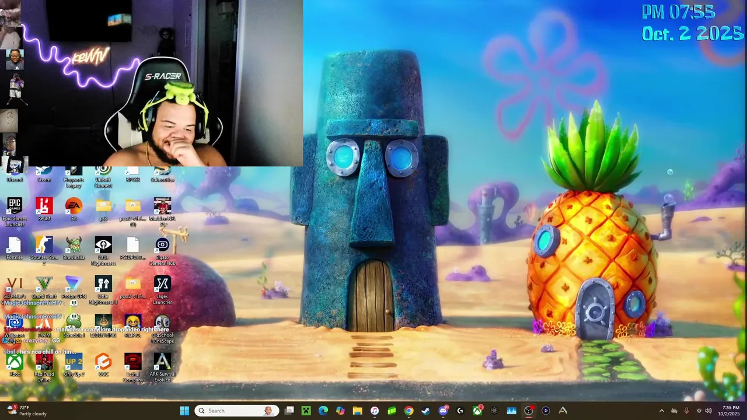Open the Schedule I desktop shortcut
747x420 pixels.
(x=74, y=327)
